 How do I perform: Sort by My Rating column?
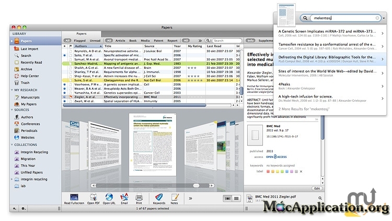(x=196, y=46)
